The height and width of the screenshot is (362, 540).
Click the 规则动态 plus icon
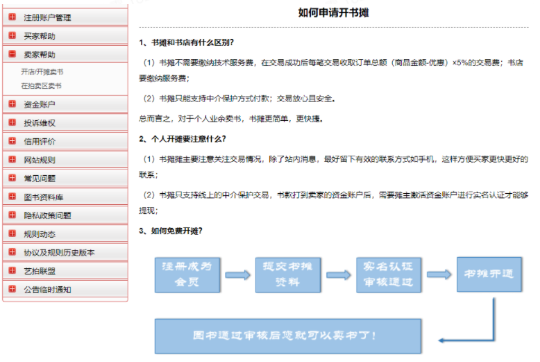point(12,233)
